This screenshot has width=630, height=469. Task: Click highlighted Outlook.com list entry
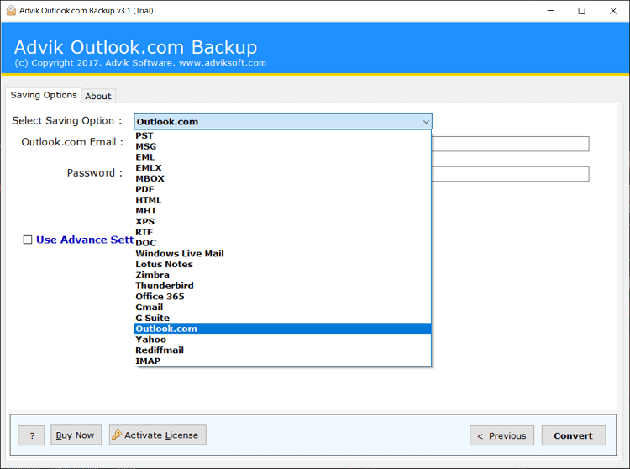(x=282, y=329)
